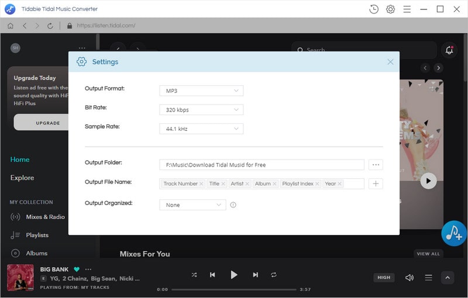Open Mixes & Radio collection

coord(37,217)
